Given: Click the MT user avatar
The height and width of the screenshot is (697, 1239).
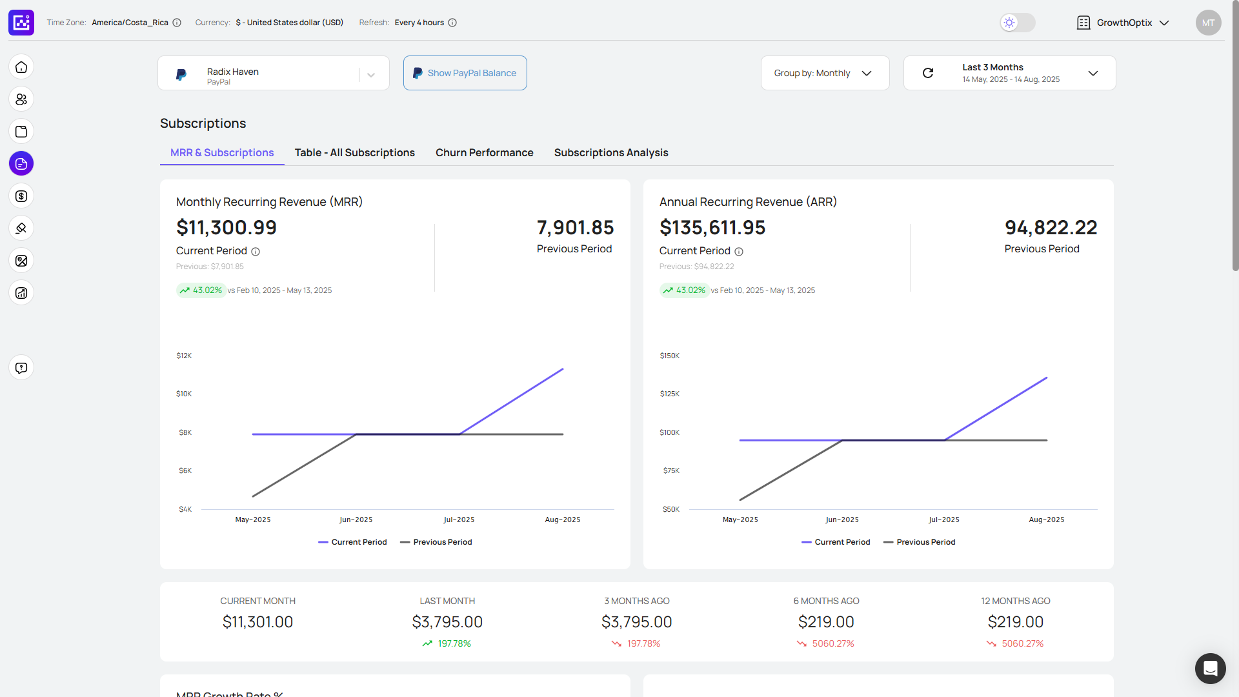Looking at the screenshot, I should point(1208,23).
